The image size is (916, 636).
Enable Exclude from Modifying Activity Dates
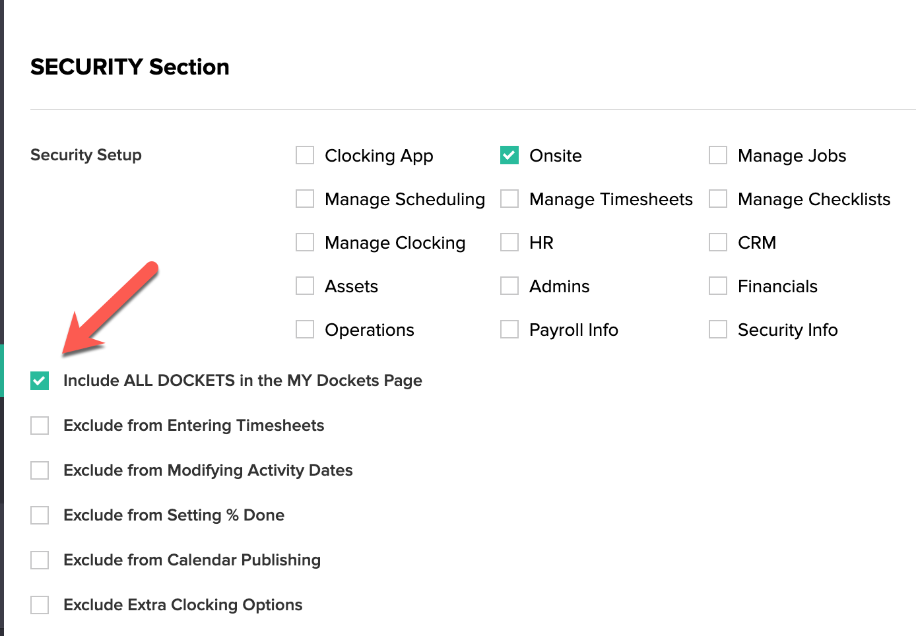pos(40,470)
